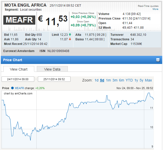
Task: Click the Price Chart header title
Action: (13, 60)
